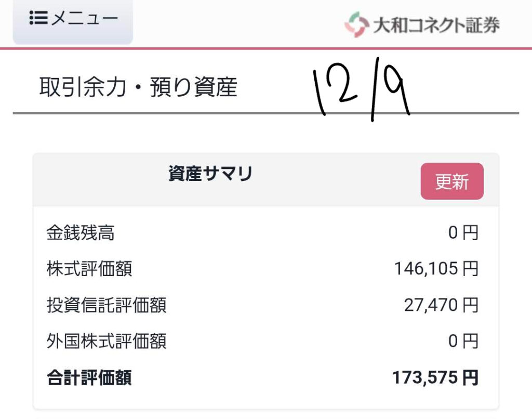Select the bold 合計評価額 total label
This screenshot has width=532, height=419.
pos(89,378)
